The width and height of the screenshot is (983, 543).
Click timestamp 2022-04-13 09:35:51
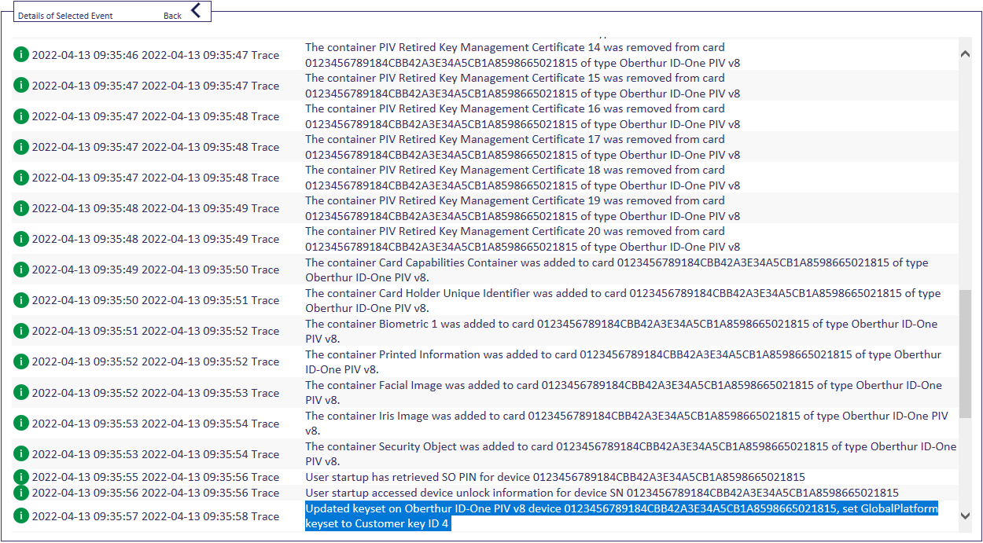[x=85, y=331]
